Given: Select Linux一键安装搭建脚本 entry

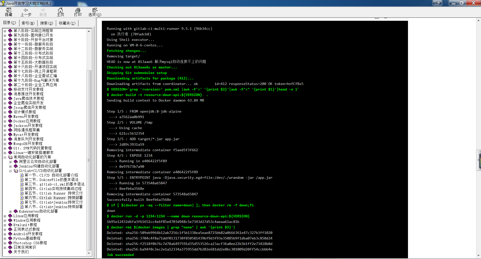Looking at the screenshot, I should [33, 153].
